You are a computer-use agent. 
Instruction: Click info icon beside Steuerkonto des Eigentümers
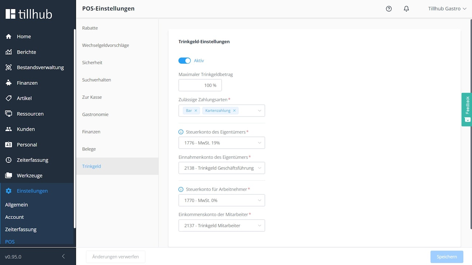(x=181, y=132)
